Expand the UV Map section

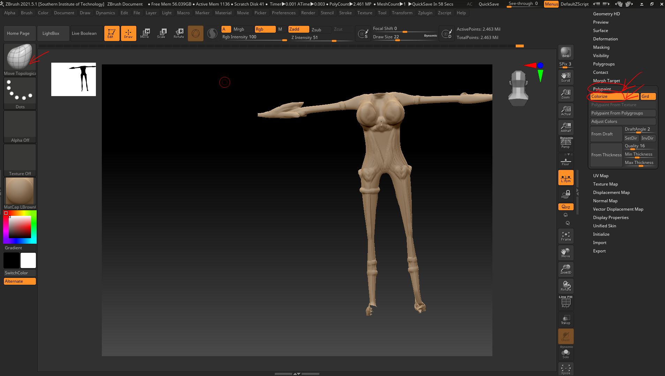pyautogui.click(x=600, y=175)
